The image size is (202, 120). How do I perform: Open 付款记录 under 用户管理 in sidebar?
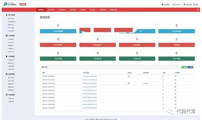11,31
